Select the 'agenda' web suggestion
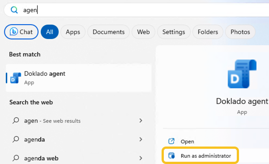Screen dimensions: 269x164 click(79, 139)
